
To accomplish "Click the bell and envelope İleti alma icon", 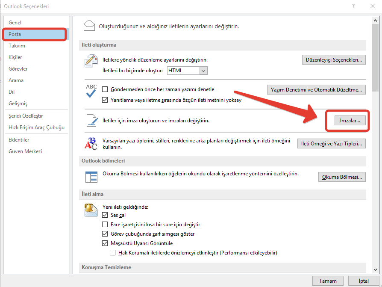I will tap(91, 210).
